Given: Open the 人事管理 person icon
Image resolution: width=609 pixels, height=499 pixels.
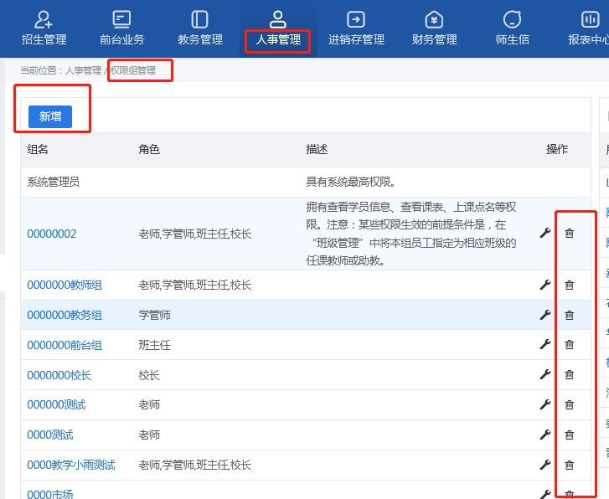Looking at the screenshot, I should point(278,19).
